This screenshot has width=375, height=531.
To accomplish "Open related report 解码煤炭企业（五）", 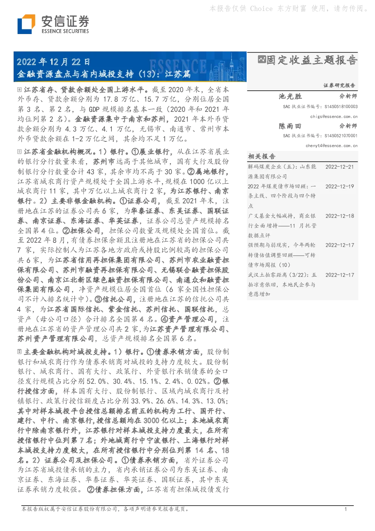I will [282, 171].
